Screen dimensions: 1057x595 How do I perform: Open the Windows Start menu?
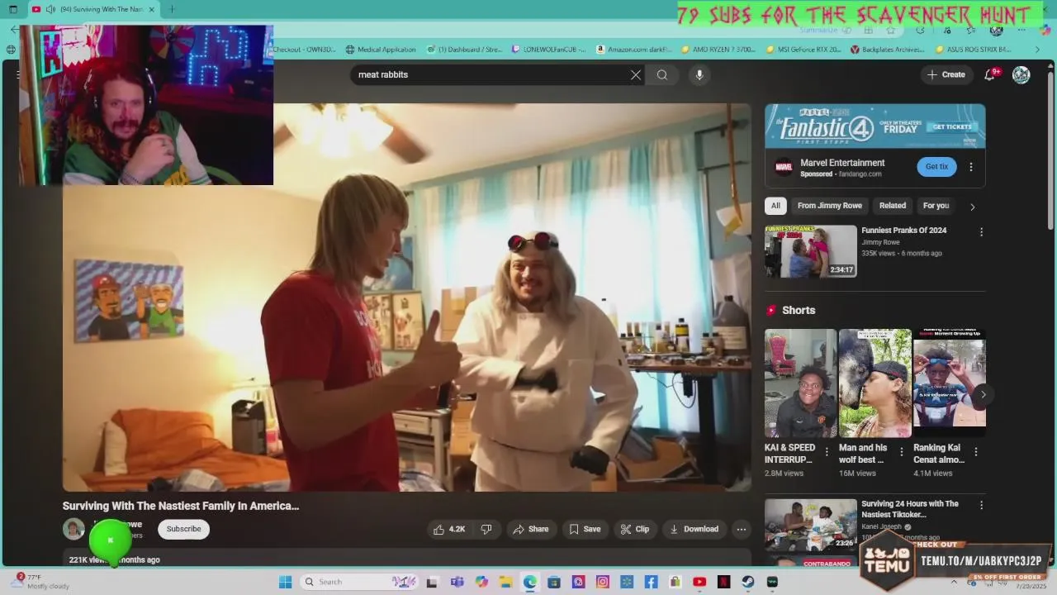point(285,582)
